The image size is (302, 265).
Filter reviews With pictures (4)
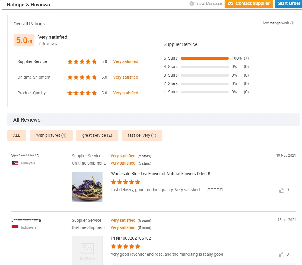(x=51, y=136)
